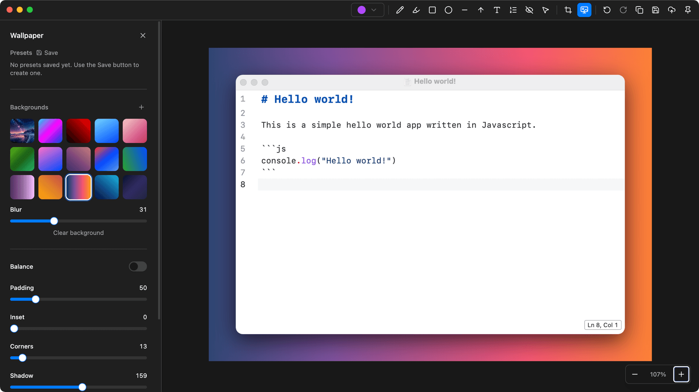Open the purple color picker dropdown
The image size is (699, 392).
[367, 10]
